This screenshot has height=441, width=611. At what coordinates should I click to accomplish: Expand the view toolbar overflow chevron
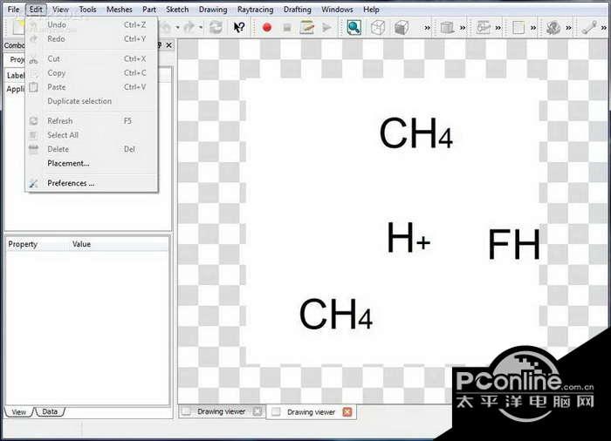[x=428, y=28]
